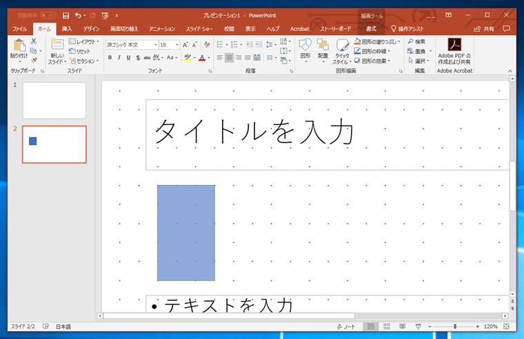Decrease the list indent level
The image size is (524, 339).
point(250,44)
